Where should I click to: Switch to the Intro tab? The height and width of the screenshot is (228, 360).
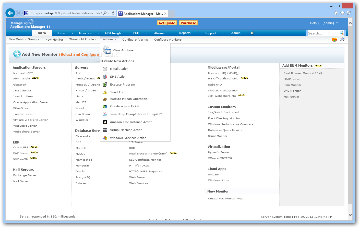click(42, 33)
